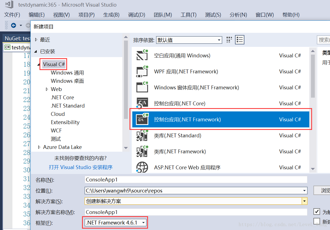Screen dimensions: 330x230
Task: Select the 测试 category in tree
Action: click(56, 139)
